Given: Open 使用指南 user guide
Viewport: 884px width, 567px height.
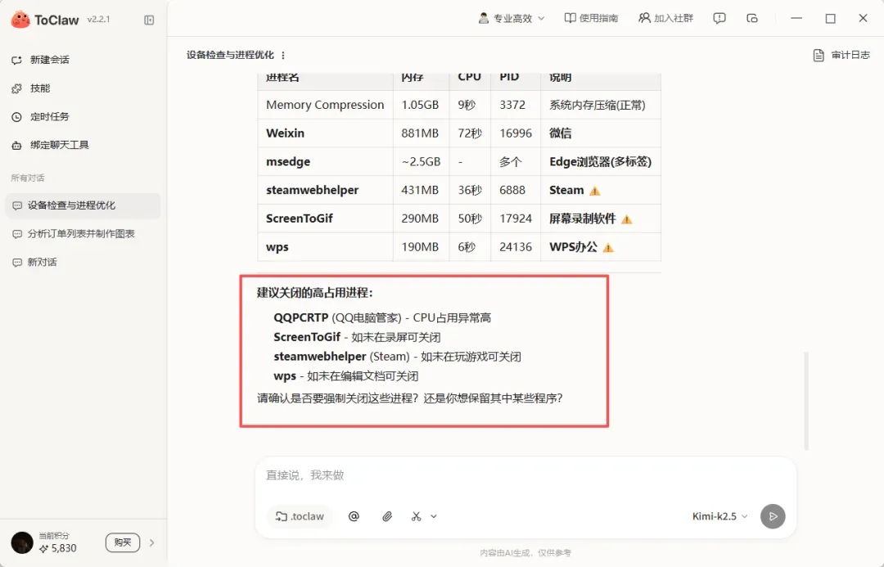Looking at the screenshot, I should pyautogui.click(x=591, y=19).
